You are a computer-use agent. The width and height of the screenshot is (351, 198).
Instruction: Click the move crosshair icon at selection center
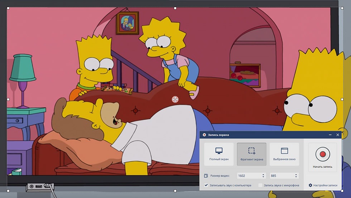pyautogui.click(x=175, y=100)
